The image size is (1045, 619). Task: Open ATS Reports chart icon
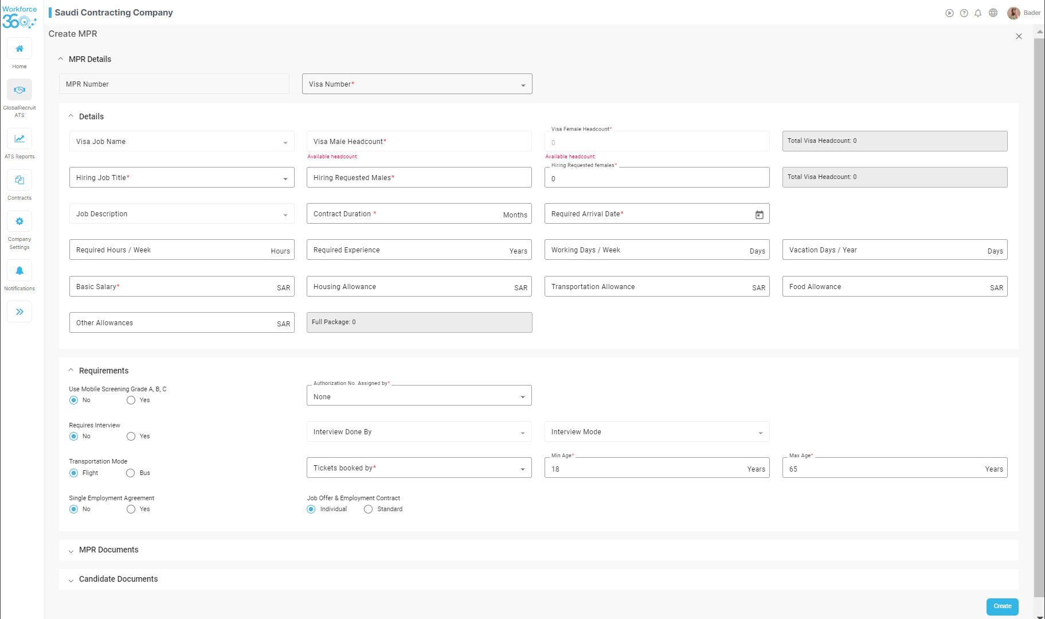click(19, 139)
